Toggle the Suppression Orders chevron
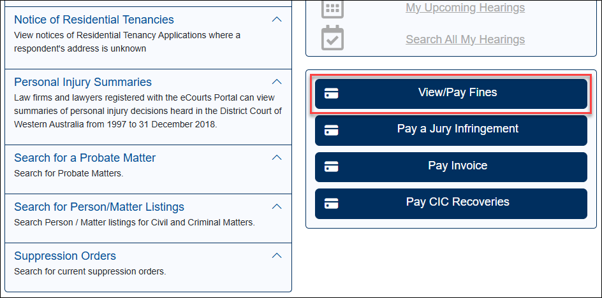Image resolution: width=602 pixels, height=298 pixels. coord(277,256)
